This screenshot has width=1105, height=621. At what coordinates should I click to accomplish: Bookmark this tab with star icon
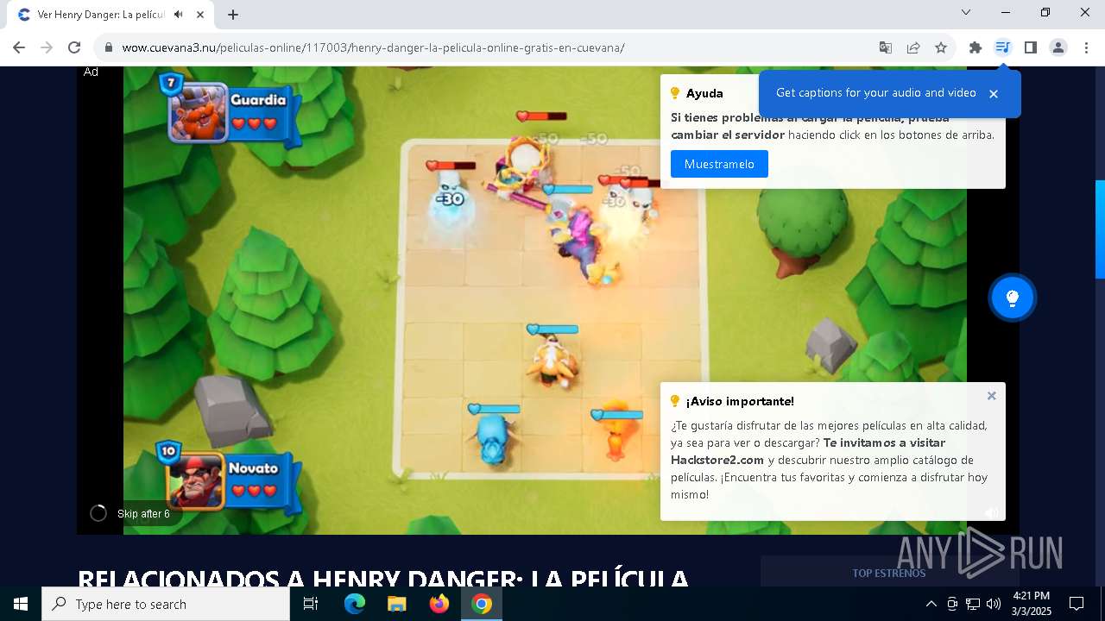click(941, 47)
